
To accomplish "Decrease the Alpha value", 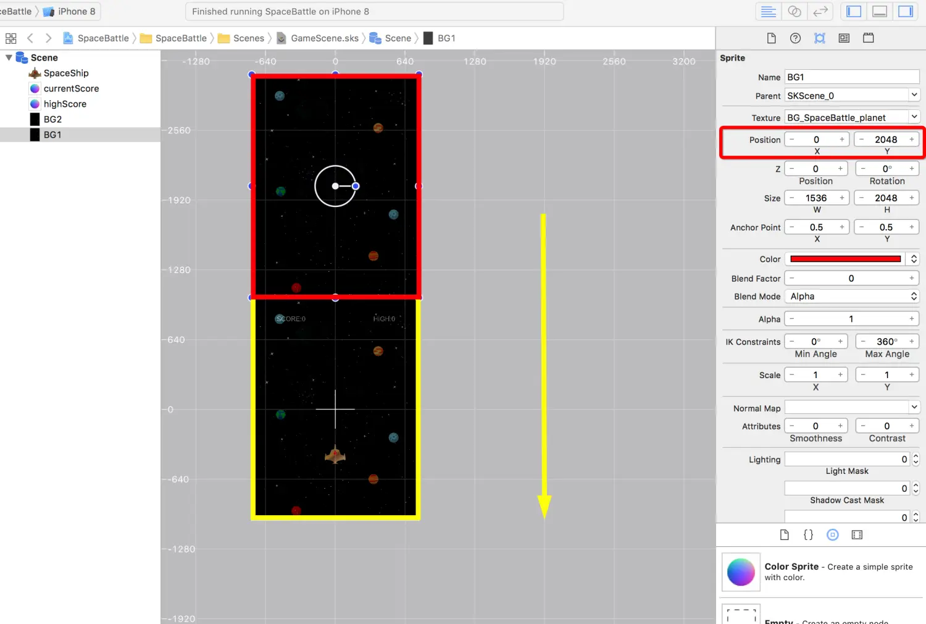I will 792,319.
